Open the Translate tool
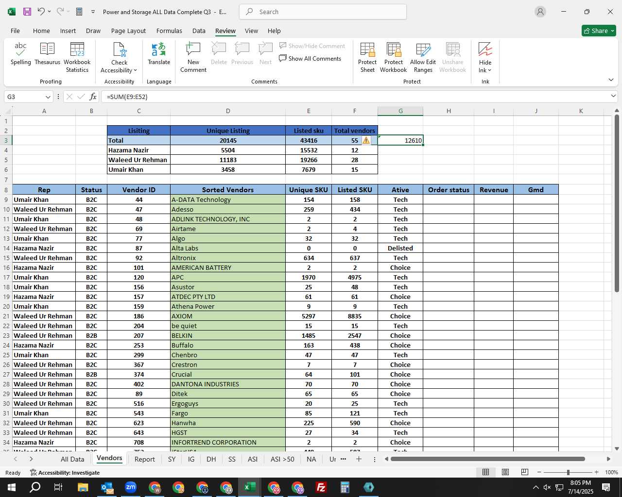622x497 pixels. (x=159, y=54)
